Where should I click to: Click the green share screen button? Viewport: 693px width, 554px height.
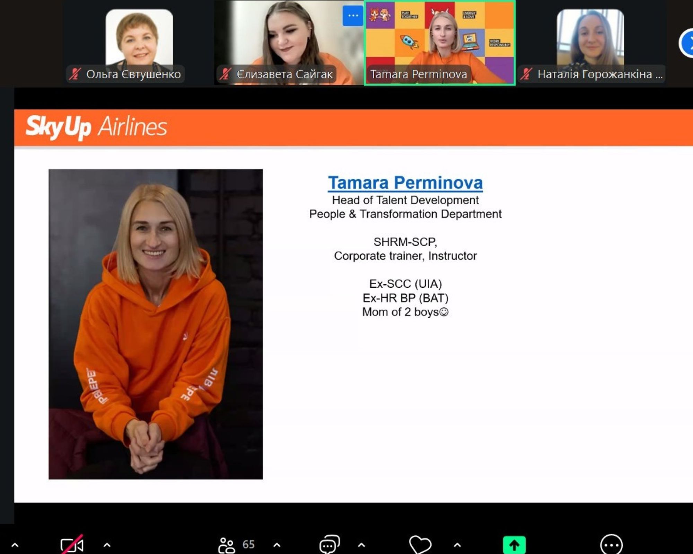click(x=514, y=545)
